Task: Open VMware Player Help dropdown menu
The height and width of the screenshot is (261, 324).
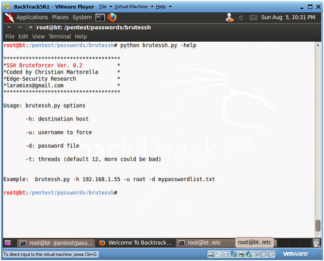Action: (164, 7)
